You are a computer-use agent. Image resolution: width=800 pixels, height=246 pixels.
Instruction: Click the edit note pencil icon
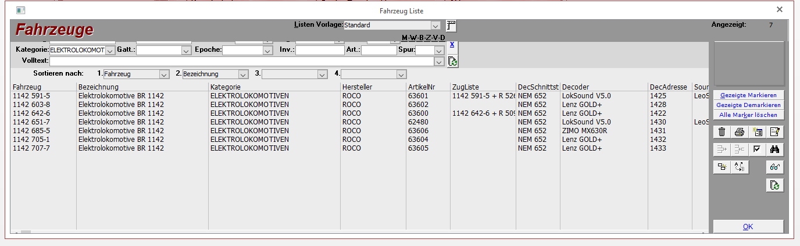[775, 132]
